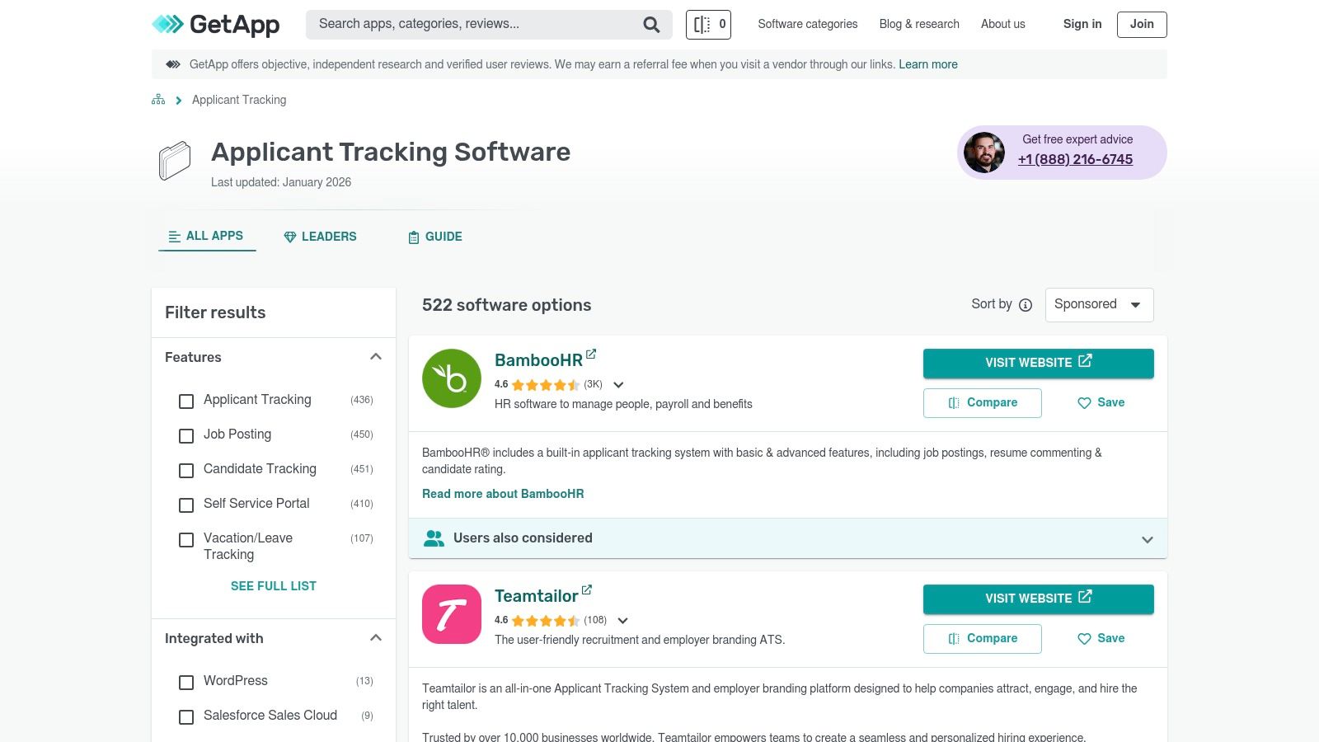
Task: Check the WordPress integration filter
Action: (185, 683)
